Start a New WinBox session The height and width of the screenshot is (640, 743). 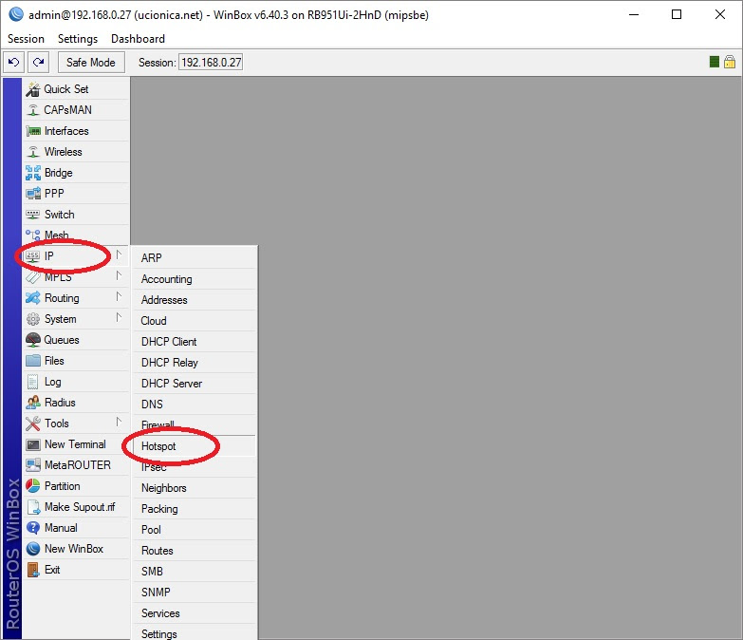(x=76, y=549)
